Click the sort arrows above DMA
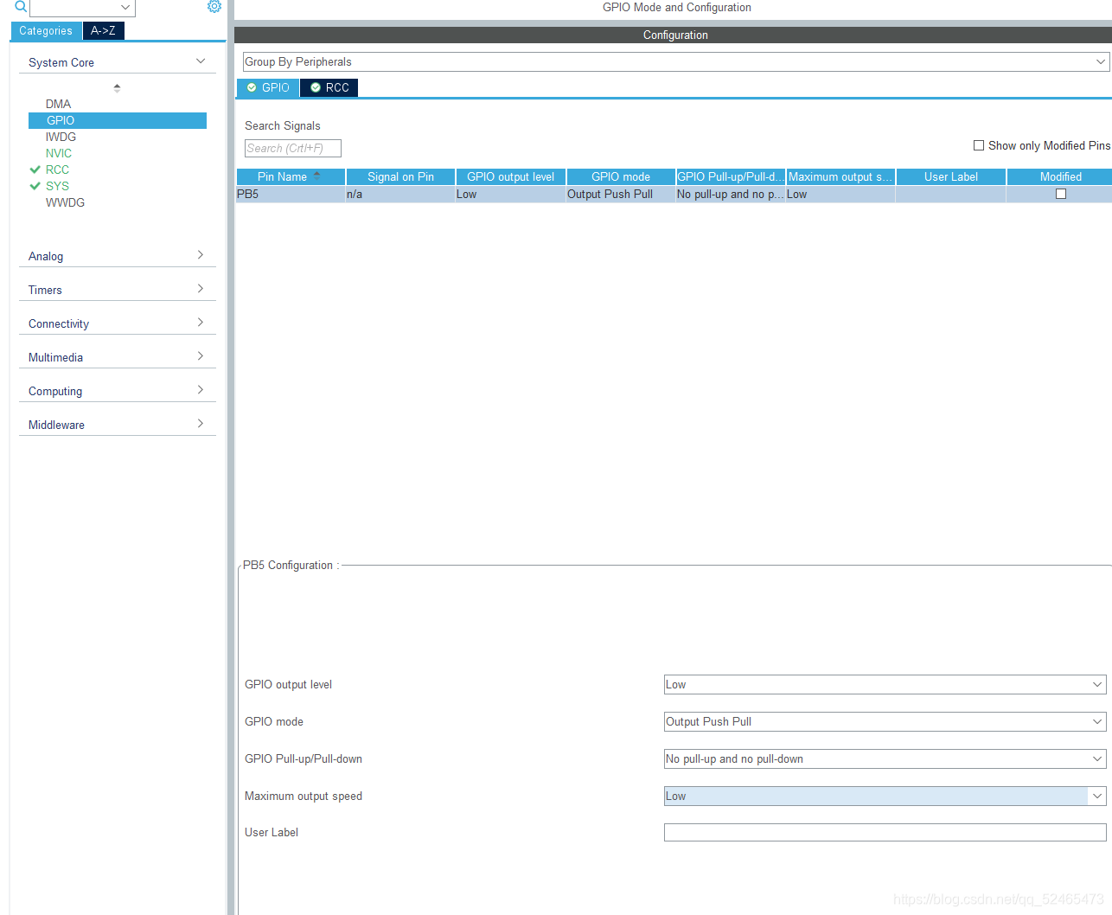 (117, 87)
